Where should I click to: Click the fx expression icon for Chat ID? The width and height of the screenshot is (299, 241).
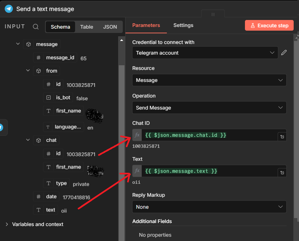pyautogui.click(x=137, y=135)
